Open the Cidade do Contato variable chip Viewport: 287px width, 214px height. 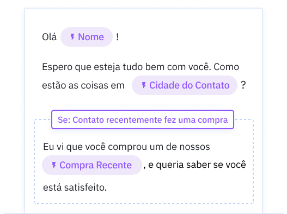185,85
